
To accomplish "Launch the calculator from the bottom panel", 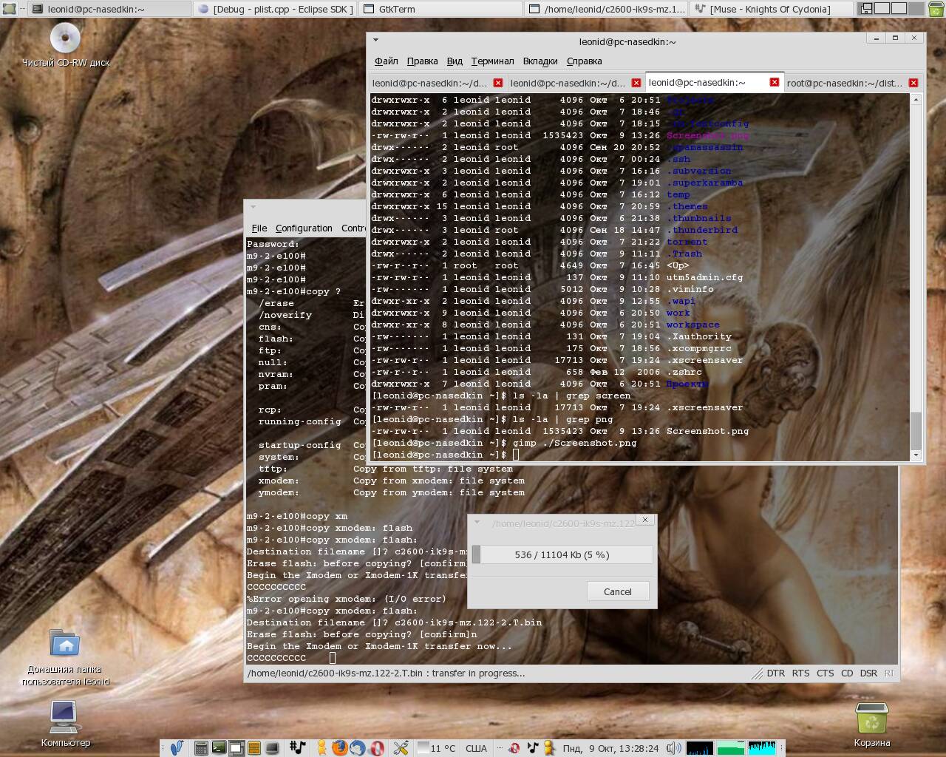I will point(201,747).
